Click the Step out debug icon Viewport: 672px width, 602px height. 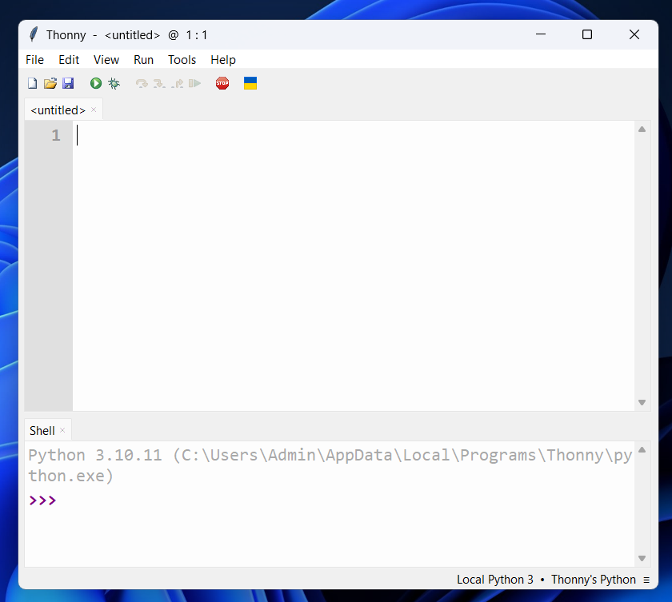pyautogui.click(x=178, y=83)
